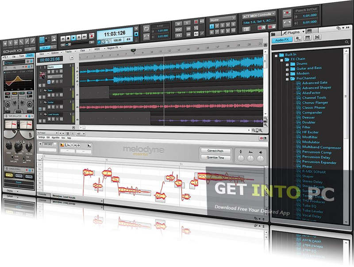Click the red Record button in transport
The height and width of the screenshot is (267, 354).
(x=92, y=36)
